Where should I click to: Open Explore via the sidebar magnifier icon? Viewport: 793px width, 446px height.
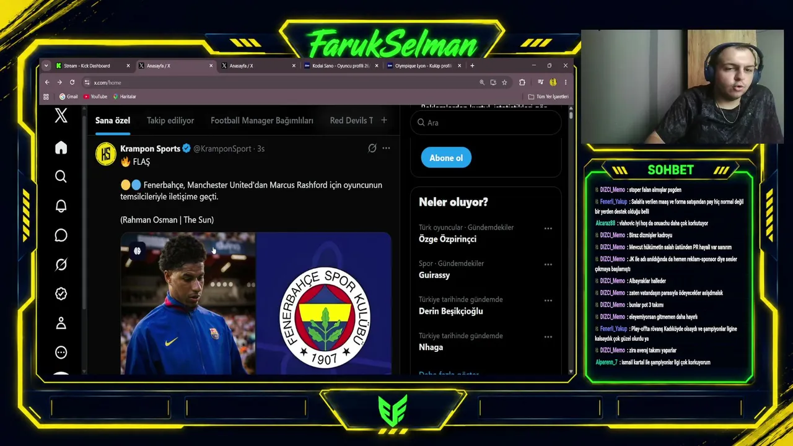coord(61,177)
